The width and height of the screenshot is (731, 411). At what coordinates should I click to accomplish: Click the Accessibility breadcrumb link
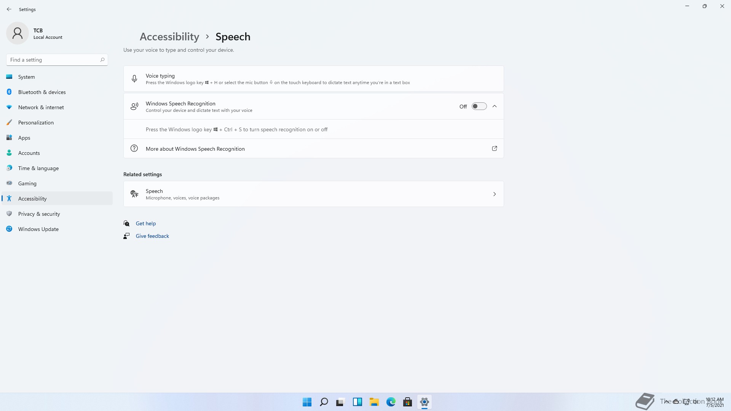pyautogui.click(x=169, y=37)
